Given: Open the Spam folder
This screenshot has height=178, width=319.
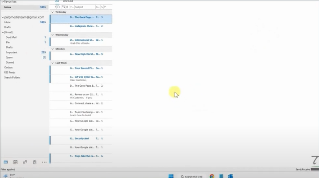Looking at the screenshot, I should tap(25, 57).
